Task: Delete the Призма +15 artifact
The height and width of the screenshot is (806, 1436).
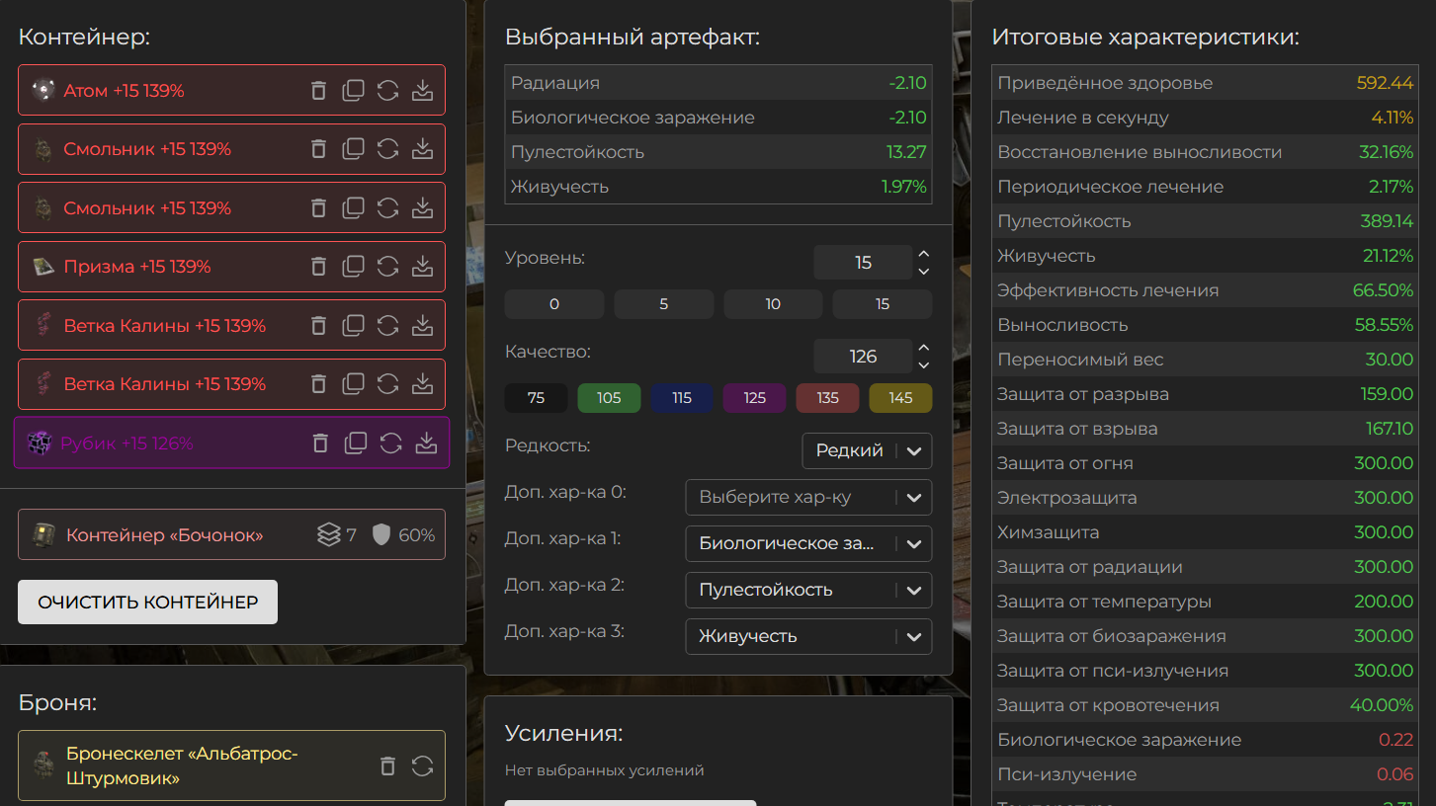Action: [318, 267]
